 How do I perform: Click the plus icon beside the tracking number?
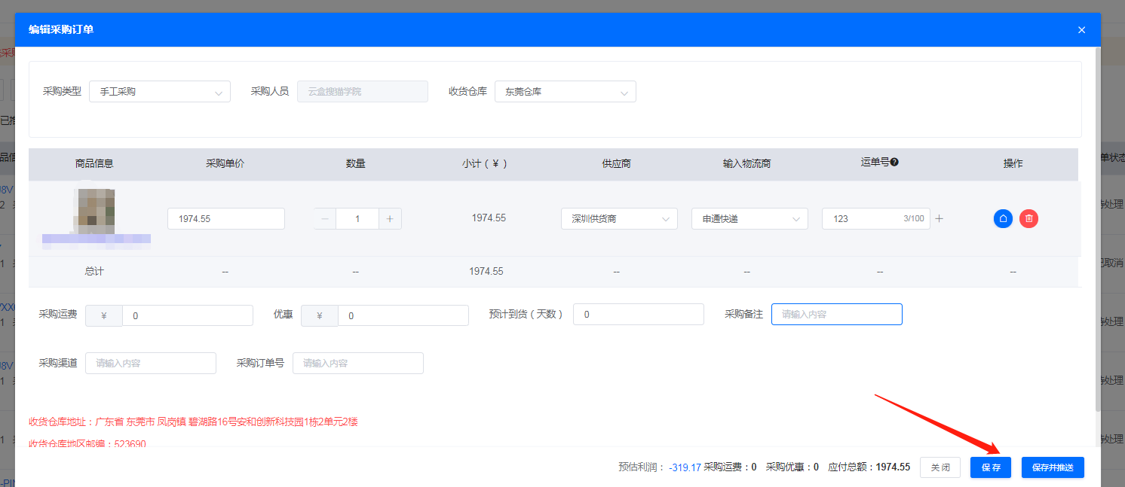tap(940, 219)
